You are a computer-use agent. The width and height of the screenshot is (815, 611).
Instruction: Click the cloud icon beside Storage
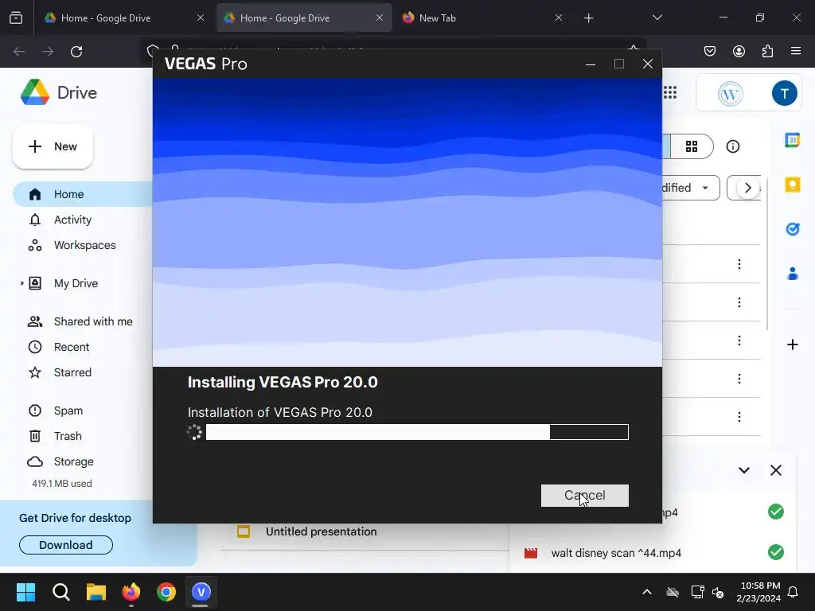tap(35, 461)
